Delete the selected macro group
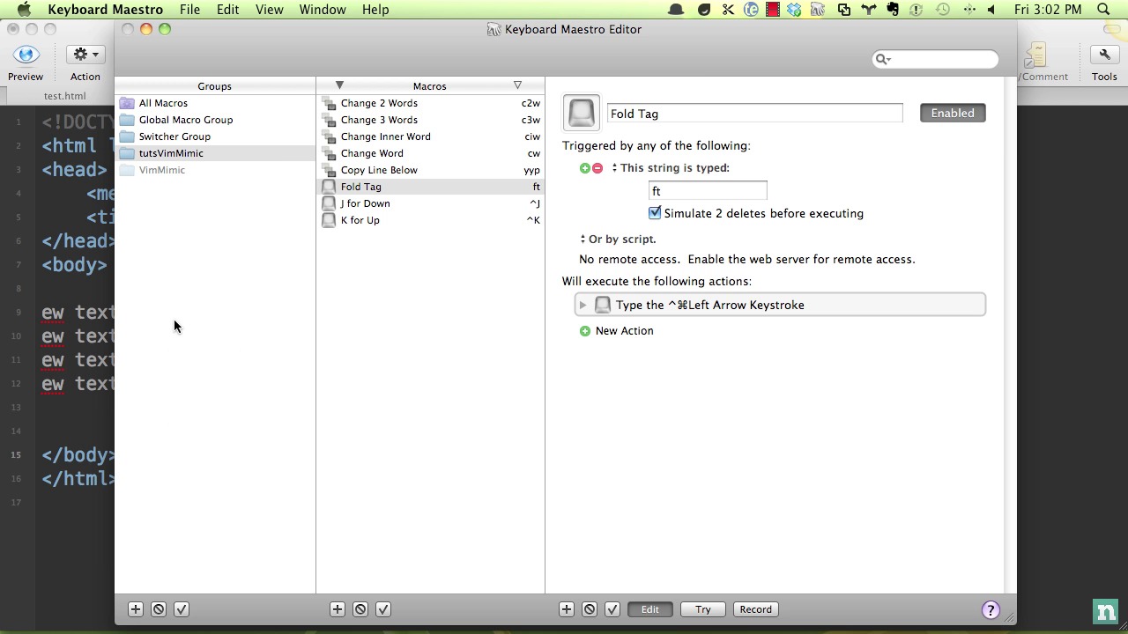This screenshot has width=1128, height=634. [x=159, y=609]
